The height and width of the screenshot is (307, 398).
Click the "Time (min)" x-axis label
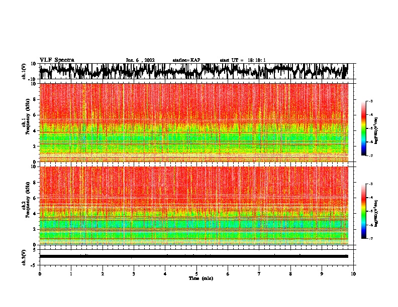(x=201, y=278)
